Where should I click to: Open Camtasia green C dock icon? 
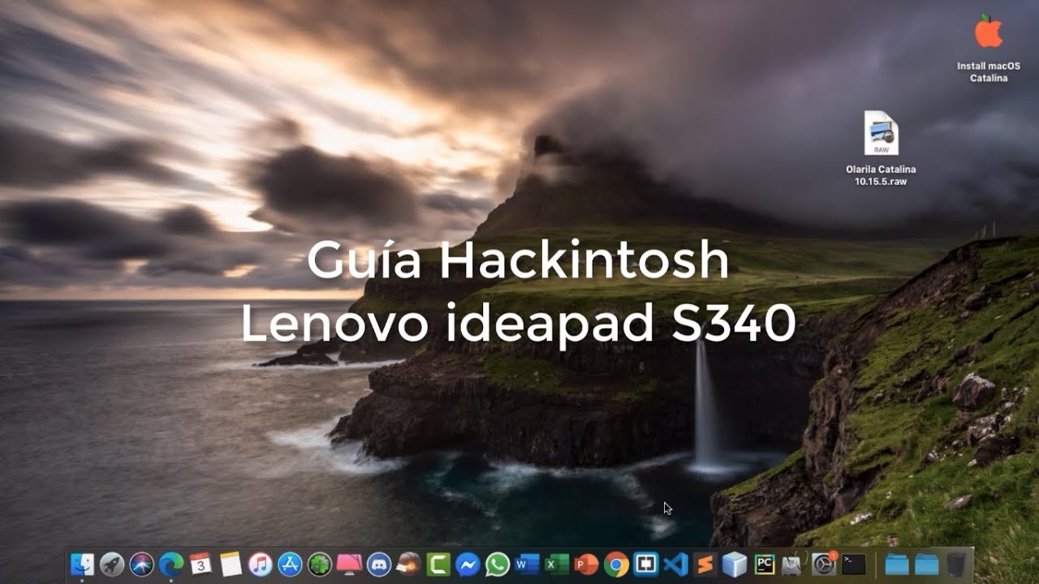pos(438,564)
